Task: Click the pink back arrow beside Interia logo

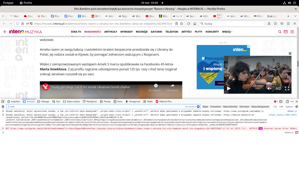Action: (5, 32)
